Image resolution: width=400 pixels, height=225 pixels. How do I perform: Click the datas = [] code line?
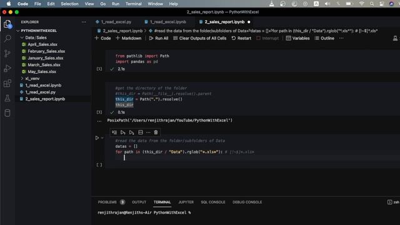coord(126,146)
